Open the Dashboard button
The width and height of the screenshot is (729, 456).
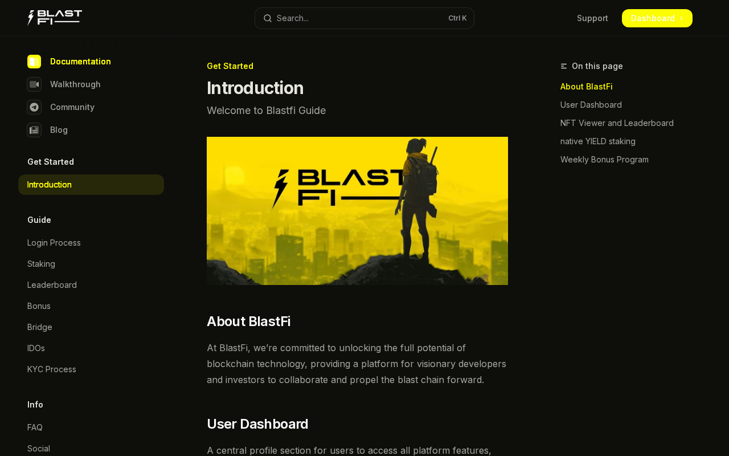pyautogui.click(x=657, y=18)
